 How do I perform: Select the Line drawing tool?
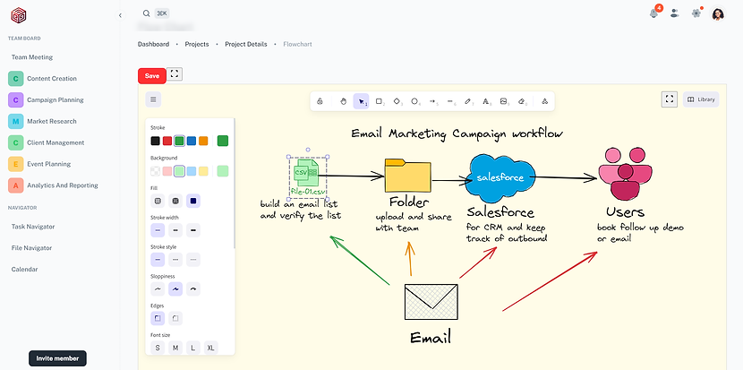pyautogui.click(x=450, y=101)
